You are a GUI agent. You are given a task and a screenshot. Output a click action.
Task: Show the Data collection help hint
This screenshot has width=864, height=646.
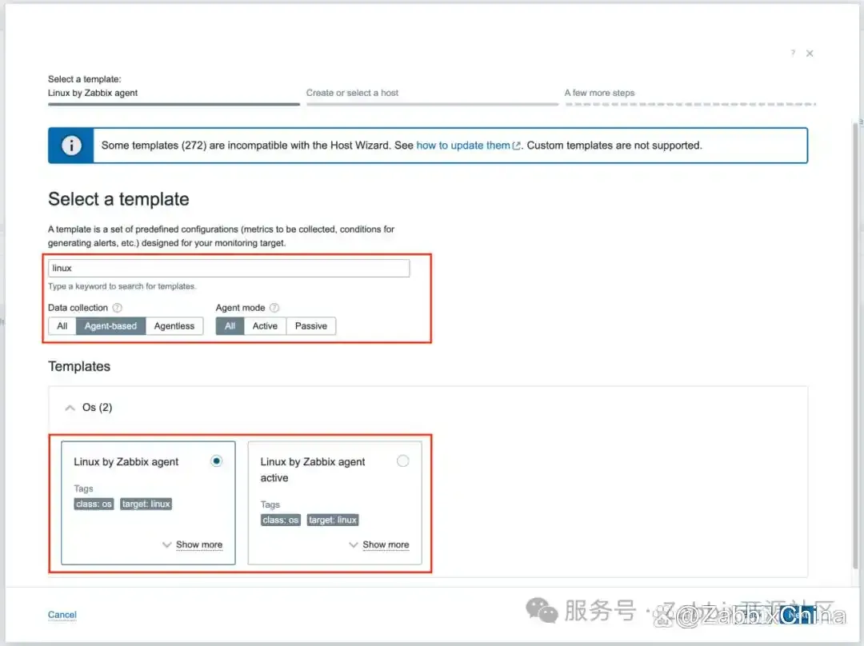point(118,308)
